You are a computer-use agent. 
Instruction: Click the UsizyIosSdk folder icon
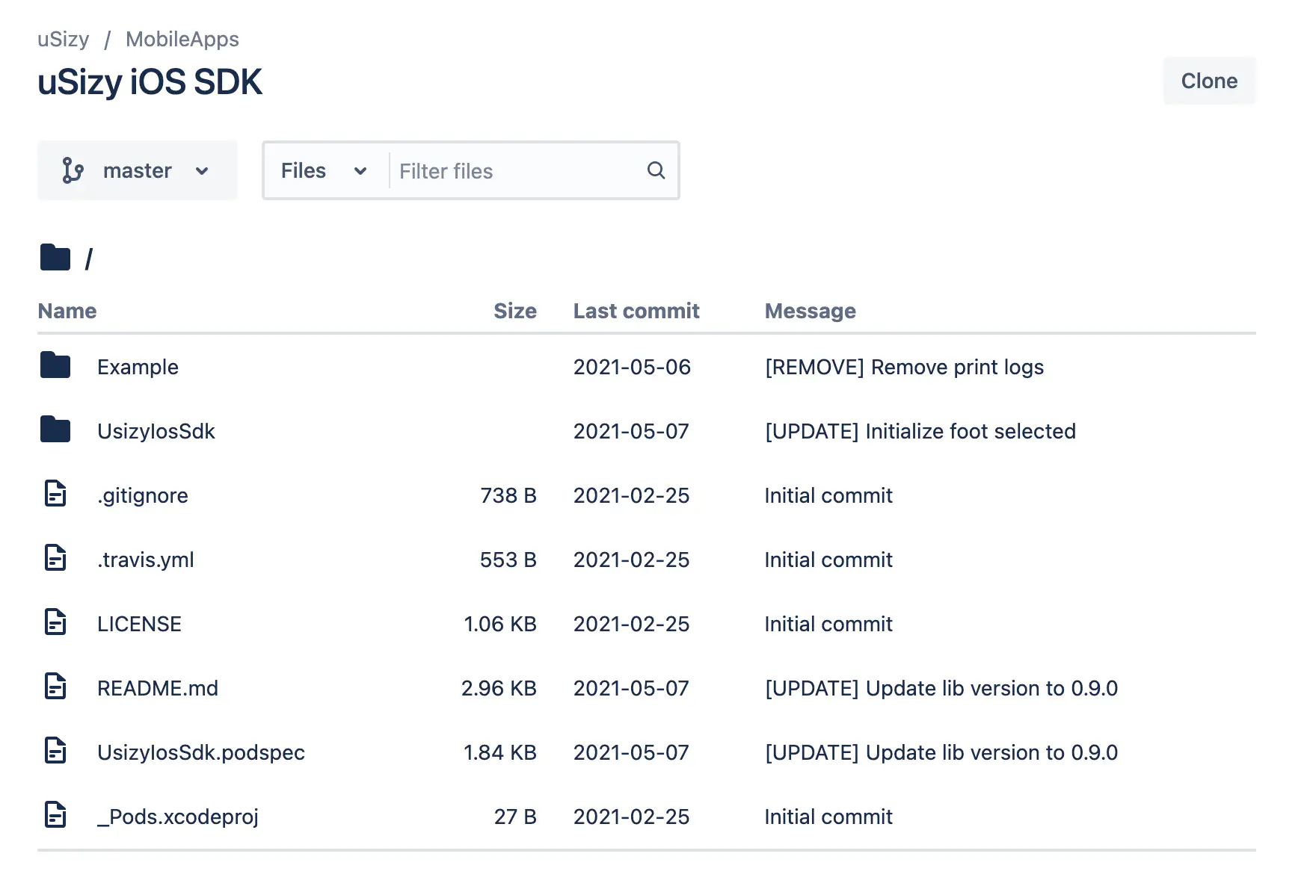55,430
